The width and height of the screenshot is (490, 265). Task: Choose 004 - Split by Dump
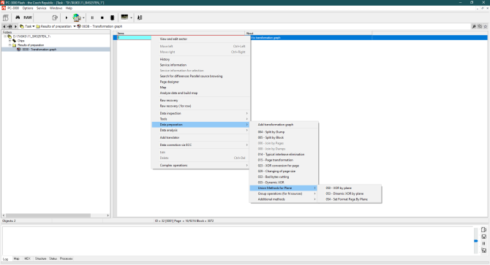pyautogui.click(x=284, y=132)
